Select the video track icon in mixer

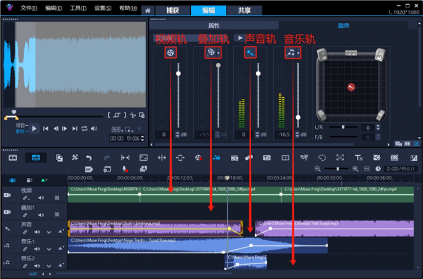click(x=170, y=53)
